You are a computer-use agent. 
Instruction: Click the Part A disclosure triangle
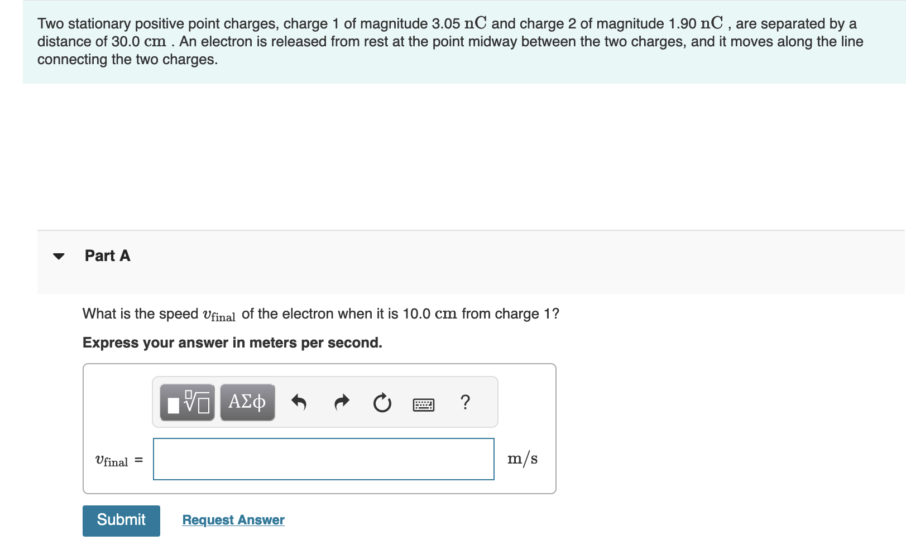(x=60, y=256)
